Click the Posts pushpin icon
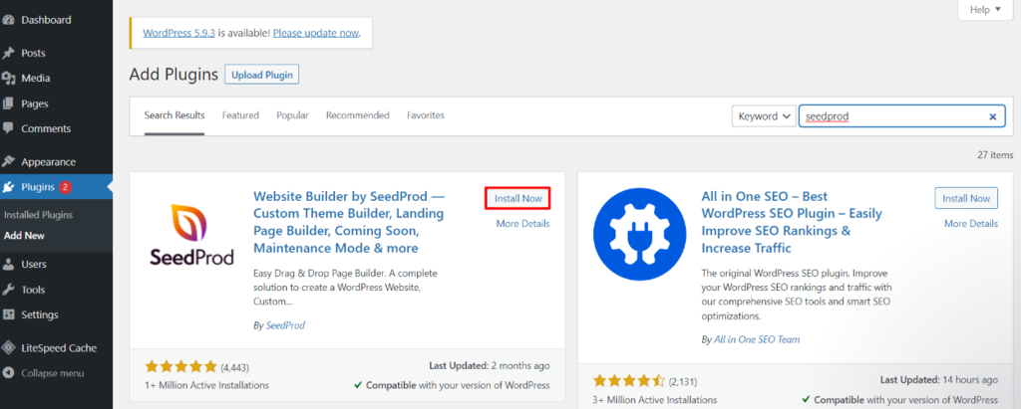Image resolution: width=1021 pixels, height=409 pixels. [8, 53]
